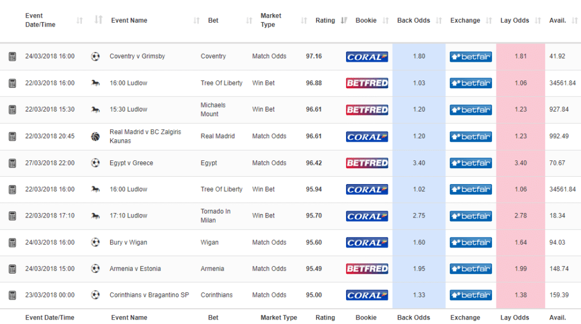Open calculator for 17:10 Ludlow row
This screenshot has width=581, height=324.
click(x=12, y=216)
